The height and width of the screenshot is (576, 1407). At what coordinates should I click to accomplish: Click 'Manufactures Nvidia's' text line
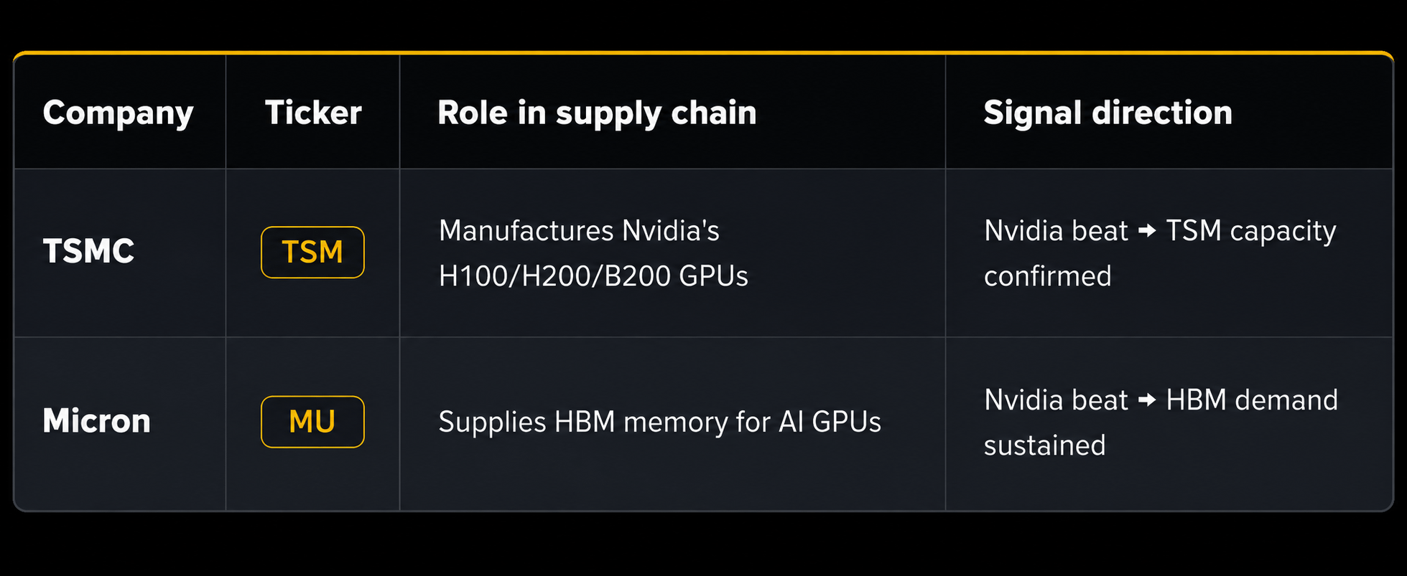pos(579,231)
